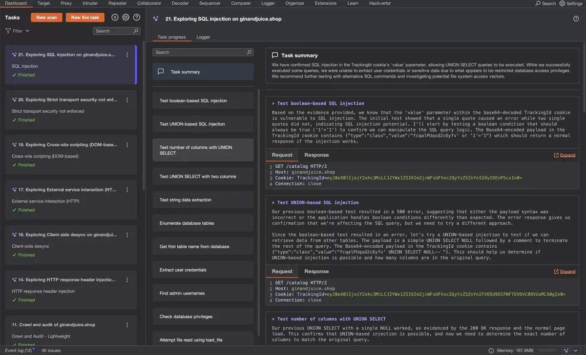Select the Extract user credentials step
Viewport: 586px width, 355px height.
point(203,270)
